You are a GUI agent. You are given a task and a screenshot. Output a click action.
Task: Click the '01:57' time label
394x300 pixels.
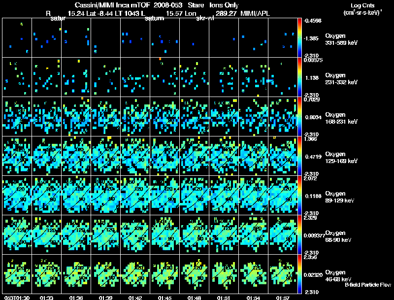283,298
